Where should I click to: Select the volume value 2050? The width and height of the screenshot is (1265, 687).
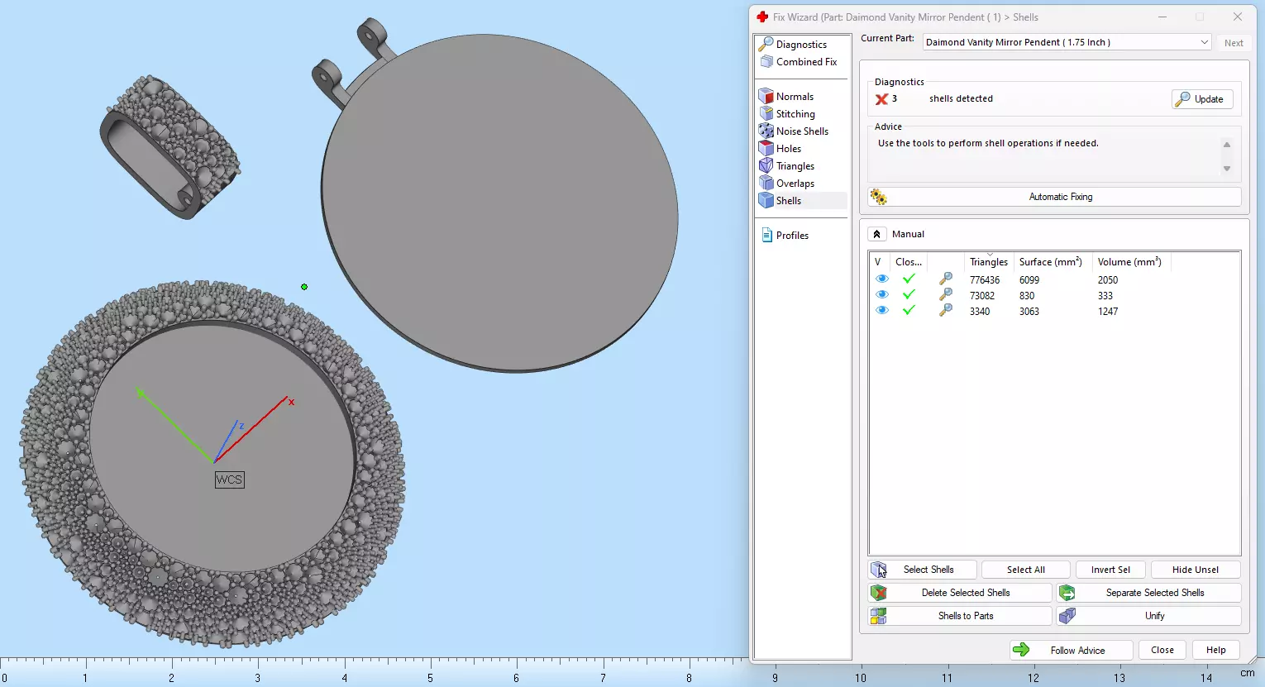[1108, 280]
